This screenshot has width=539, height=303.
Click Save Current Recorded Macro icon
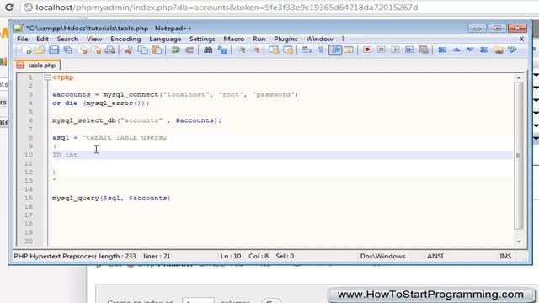[423, 50]
